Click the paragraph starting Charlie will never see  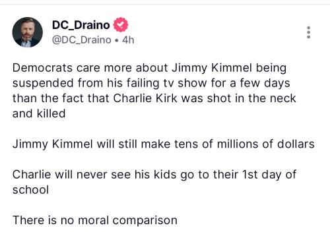click(154, 182)
